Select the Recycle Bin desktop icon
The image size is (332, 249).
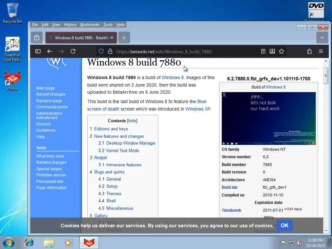point(13,13)
